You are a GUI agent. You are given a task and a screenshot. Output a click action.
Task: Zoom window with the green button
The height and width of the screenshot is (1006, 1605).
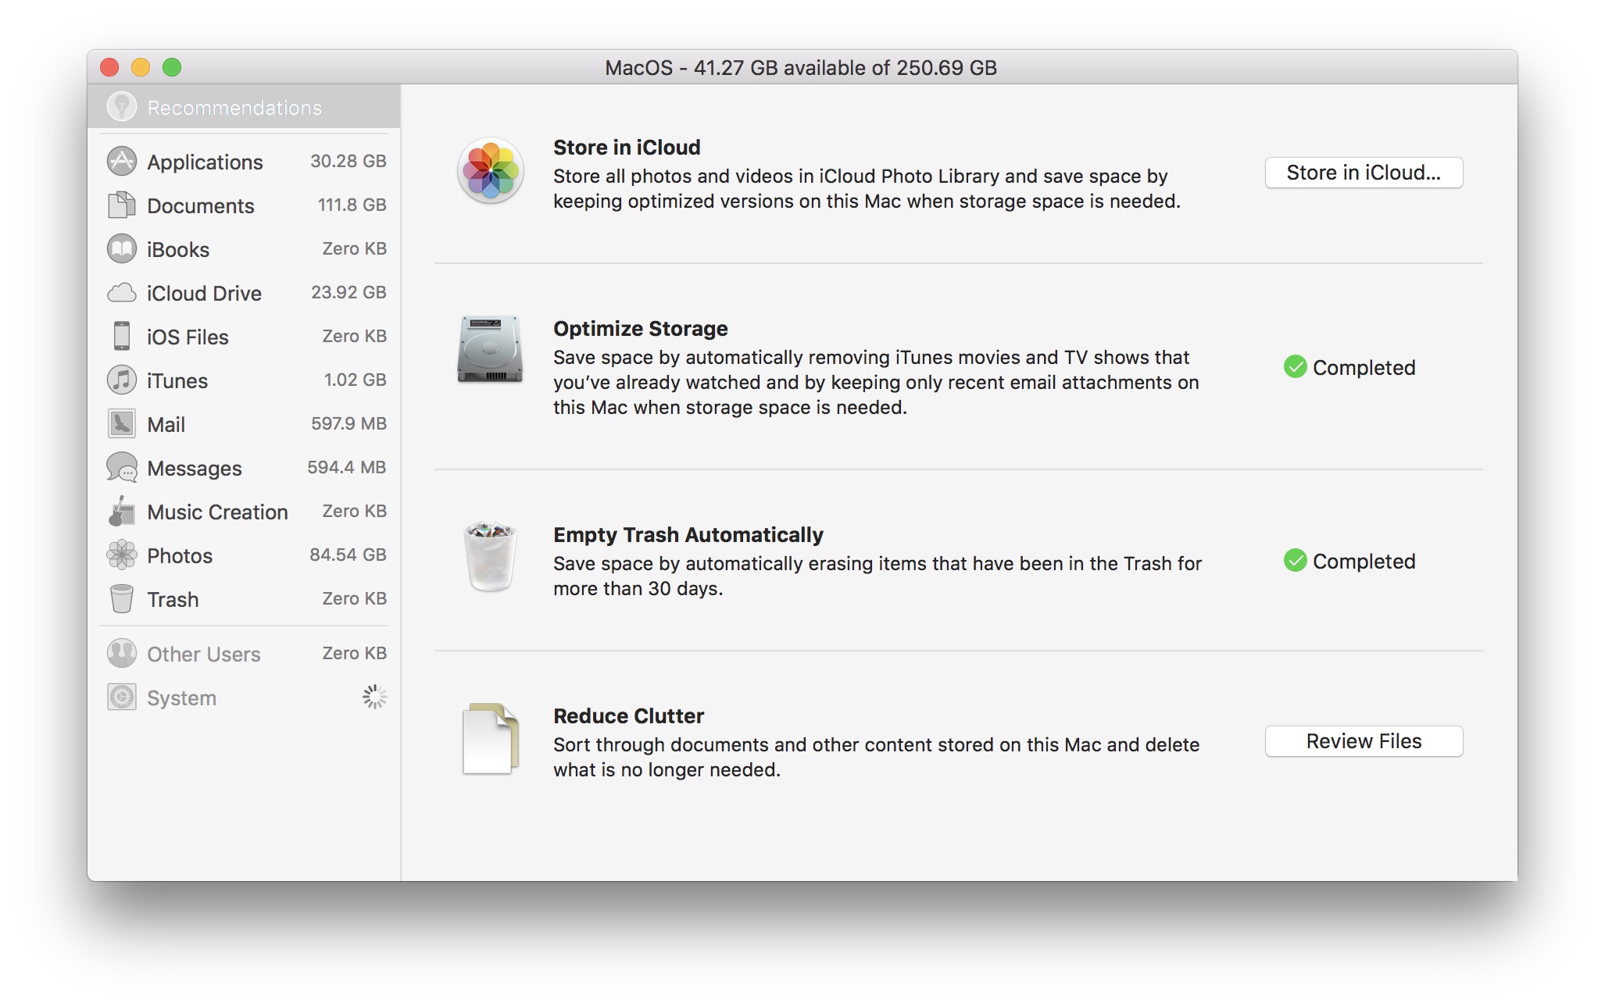(172, 67)
